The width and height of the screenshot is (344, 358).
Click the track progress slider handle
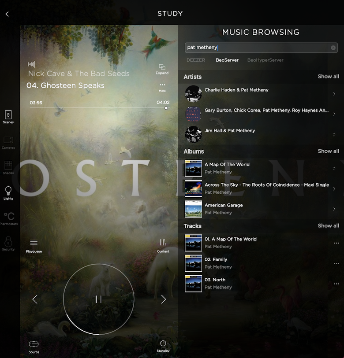click(x=166, y=108)
